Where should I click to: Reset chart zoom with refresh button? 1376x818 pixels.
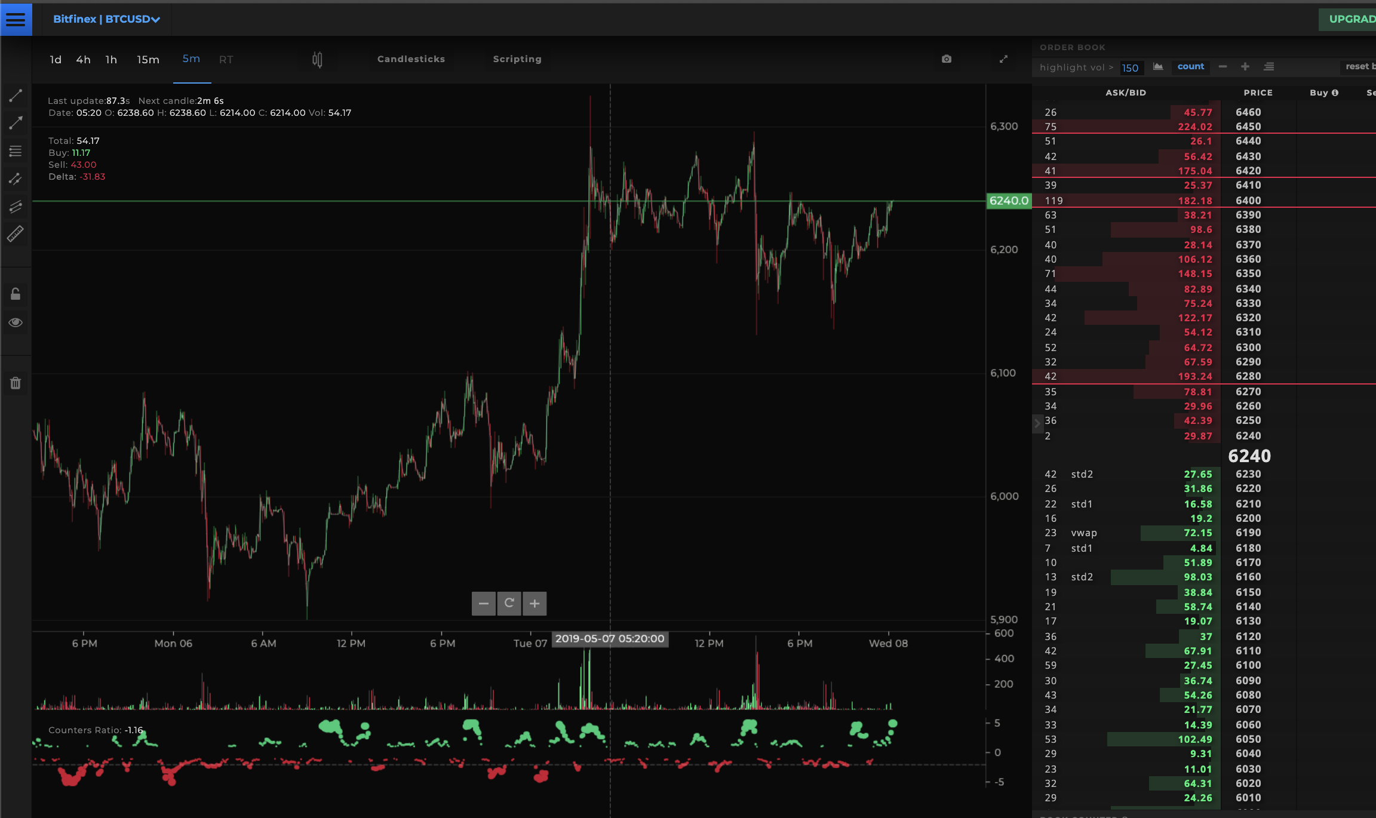click(509, 603)
